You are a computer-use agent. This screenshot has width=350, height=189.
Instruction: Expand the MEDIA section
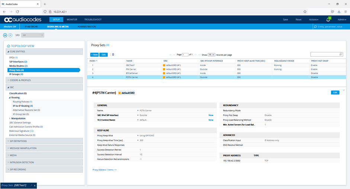pos(44,155)
